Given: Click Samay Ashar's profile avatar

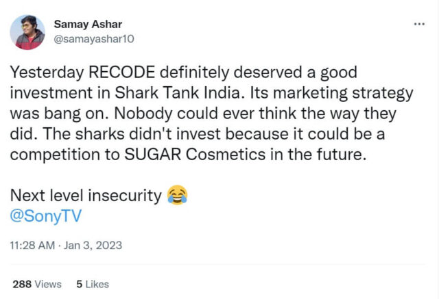Looking at the screenshot, I should [x=28, y=32].
